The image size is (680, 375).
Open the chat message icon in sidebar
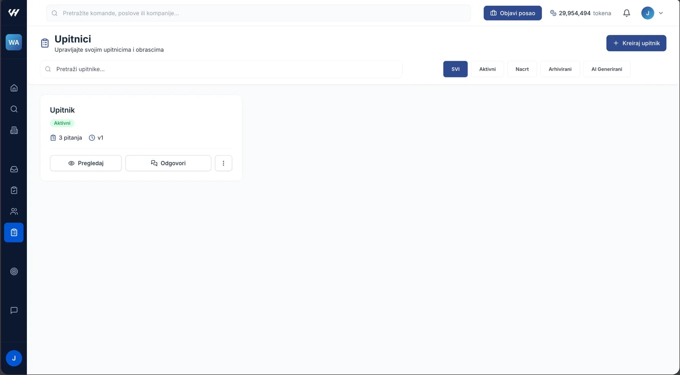pyautogui.click(x=14, y=310)
